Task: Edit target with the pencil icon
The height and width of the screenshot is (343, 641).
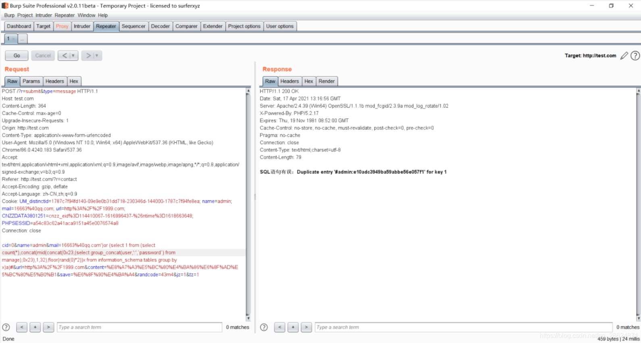Action: 624,56
